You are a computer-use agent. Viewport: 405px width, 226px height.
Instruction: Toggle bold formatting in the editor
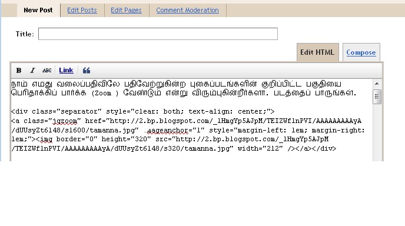pyautogui.click(x=19, y=70)
